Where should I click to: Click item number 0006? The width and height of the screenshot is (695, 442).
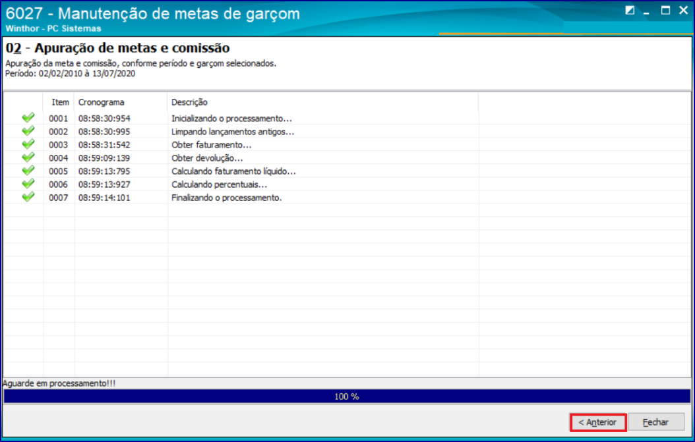coord(59,184)
